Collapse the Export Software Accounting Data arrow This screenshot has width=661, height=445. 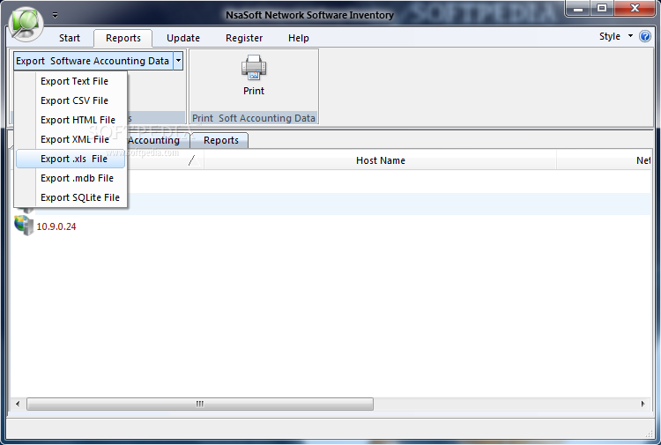pyautogui.click(x=178, y=61)
